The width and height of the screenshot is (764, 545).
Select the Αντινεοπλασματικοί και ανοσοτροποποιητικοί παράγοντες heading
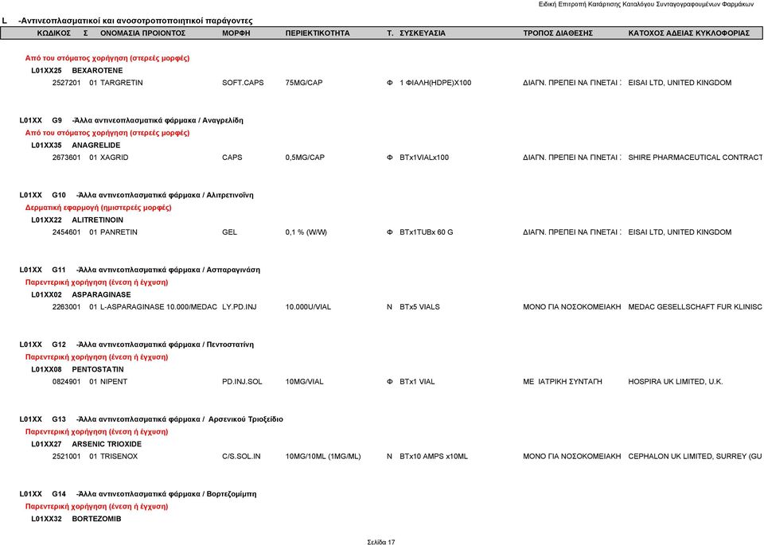135,21
